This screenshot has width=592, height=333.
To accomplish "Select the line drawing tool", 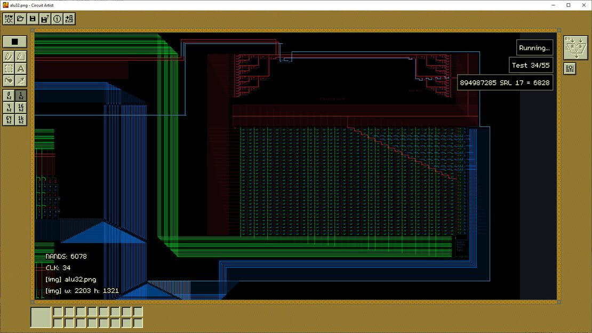I will point(21,57).
